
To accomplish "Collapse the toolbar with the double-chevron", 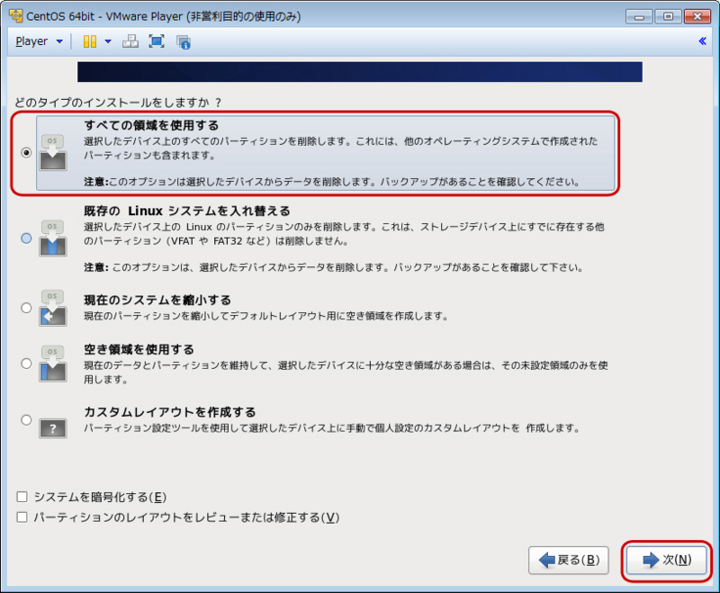I will [702, 40].
